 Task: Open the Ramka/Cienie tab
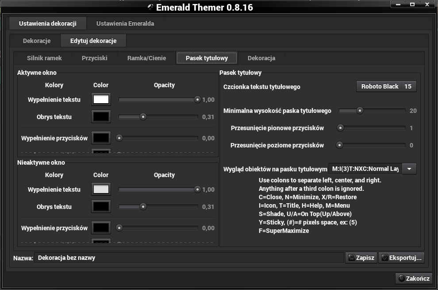[146, 58]
